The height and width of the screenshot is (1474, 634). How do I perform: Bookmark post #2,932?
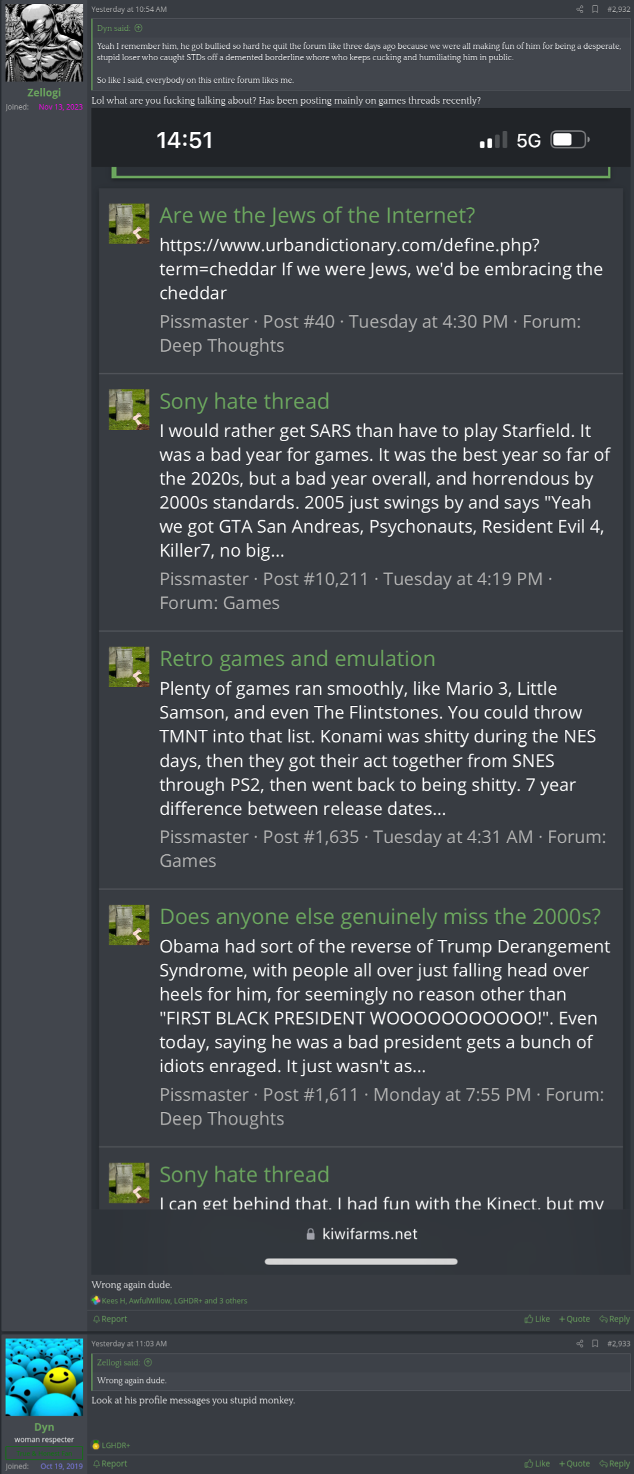point(595,9)
